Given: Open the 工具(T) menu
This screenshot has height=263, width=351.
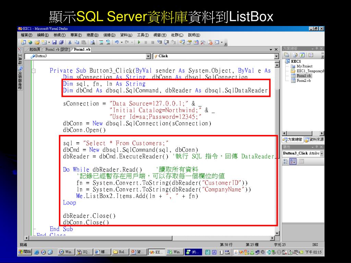Looking at the screenshot, I should 143,35.
